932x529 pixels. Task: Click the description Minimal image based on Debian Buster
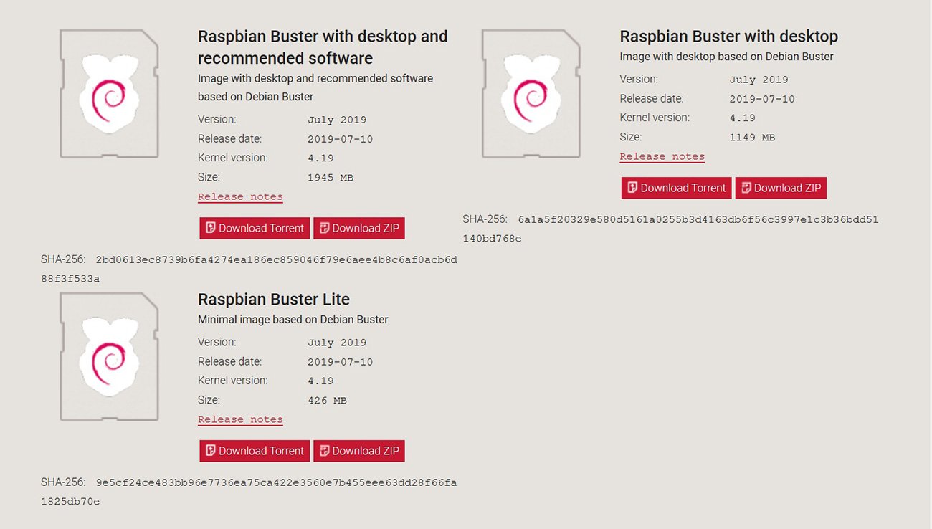tap(293, 319)
